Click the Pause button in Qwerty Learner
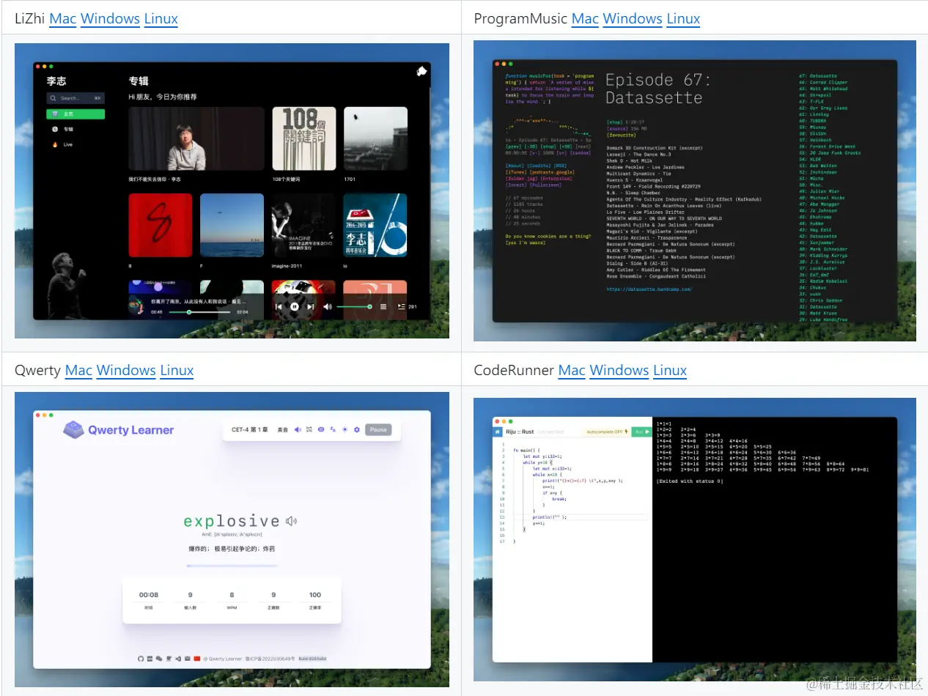The height and width of the screenshot is (696, 928). (378, 429)
